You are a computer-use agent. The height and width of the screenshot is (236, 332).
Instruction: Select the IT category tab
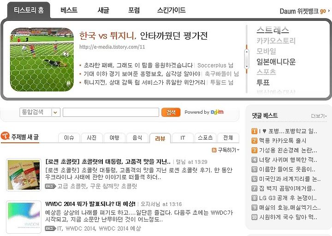coord(183,138)
